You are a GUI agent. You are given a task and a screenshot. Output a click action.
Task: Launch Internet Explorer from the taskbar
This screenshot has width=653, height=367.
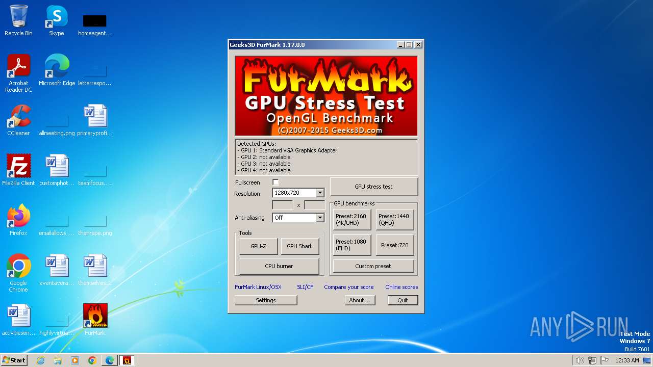pyautogui.click(x=40, y=360)
